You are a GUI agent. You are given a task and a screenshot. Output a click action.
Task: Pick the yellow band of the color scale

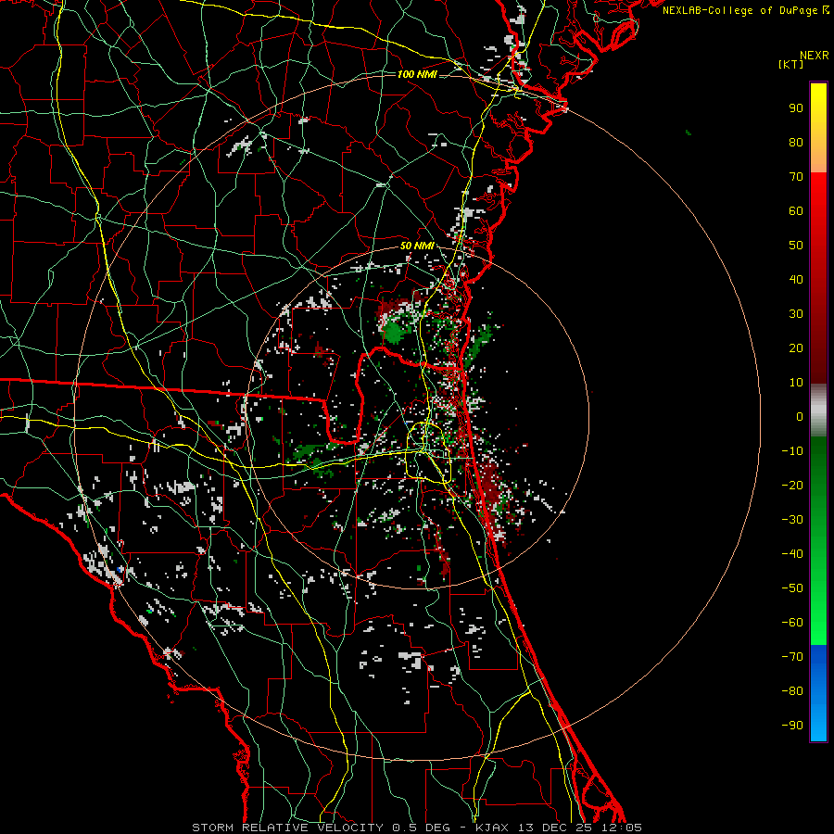tap(818, 128)
